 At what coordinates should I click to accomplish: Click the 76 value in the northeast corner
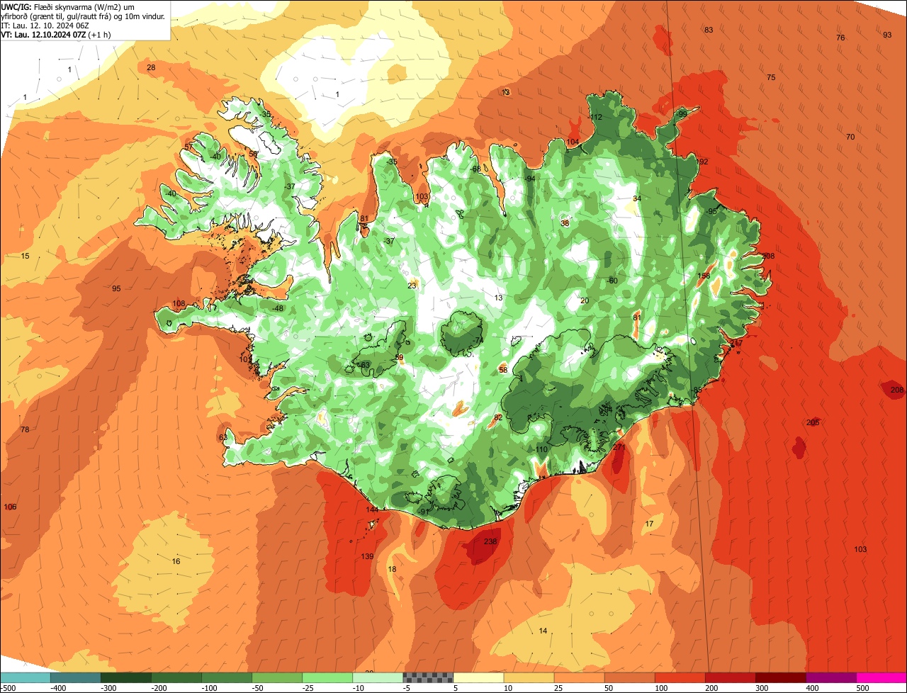pos(840,38)
